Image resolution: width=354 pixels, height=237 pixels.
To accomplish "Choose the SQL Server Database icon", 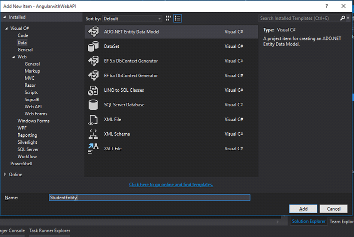I will (x=93, y=105).
